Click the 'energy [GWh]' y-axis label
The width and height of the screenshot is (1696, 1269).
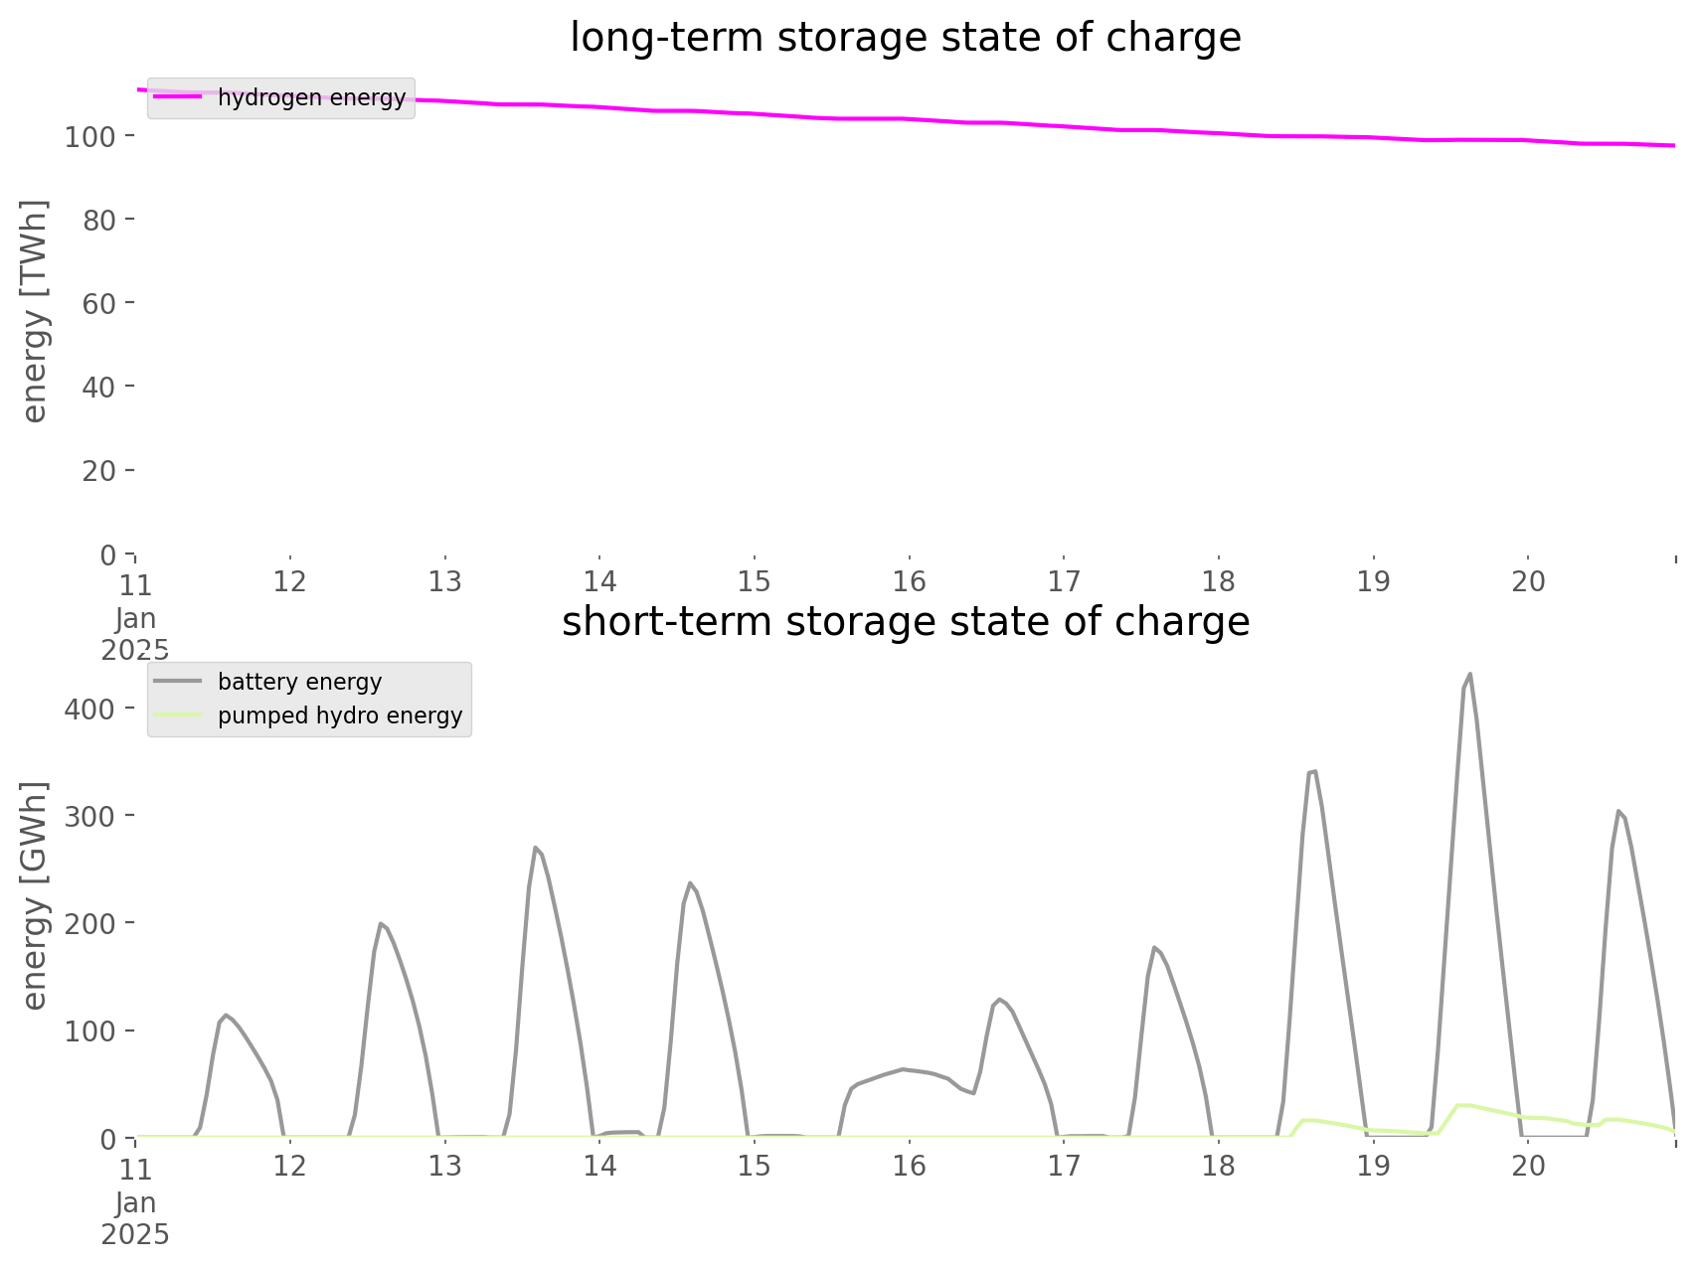pyautogui.click(x=34, y=895)
